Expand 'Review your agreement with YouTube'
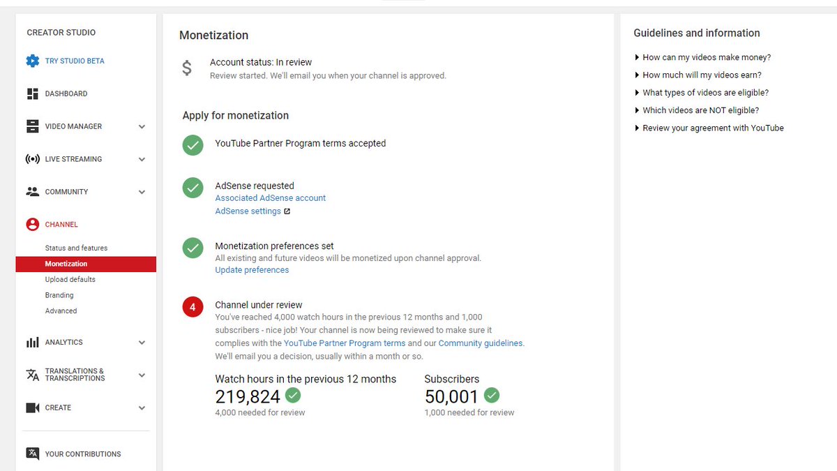The width and height of the screenshot is (837, 471). (x=709, y=128)
